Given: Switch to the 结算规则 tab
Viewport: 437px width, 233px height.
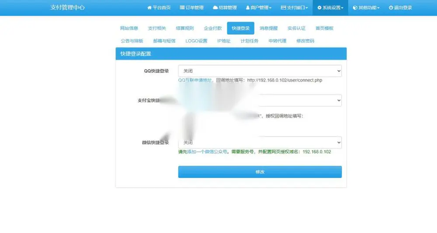Looking at the screenshot, I should [185, 28].
